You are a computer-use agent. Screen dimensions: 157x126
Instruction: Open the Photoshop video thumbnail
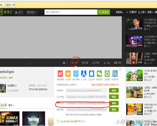coord(34,119)
